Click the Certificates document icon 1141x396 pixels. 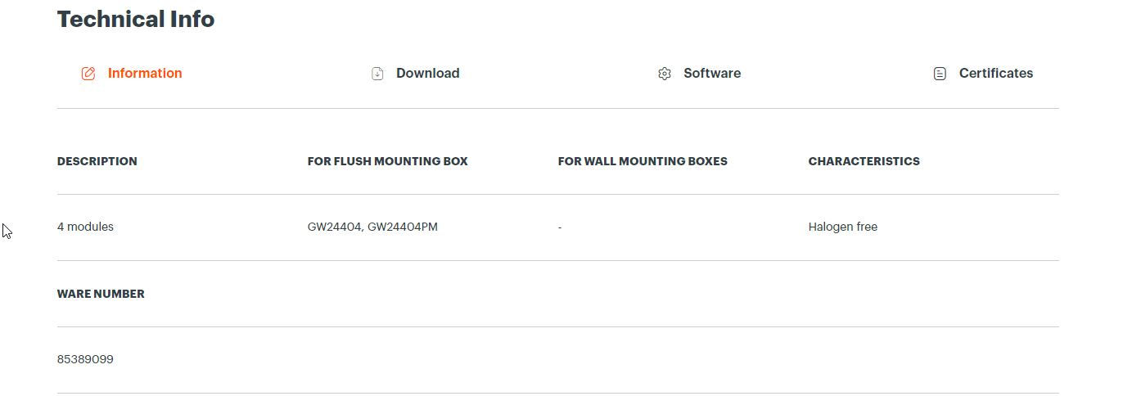pyautogui.click(x=940, y=74)
